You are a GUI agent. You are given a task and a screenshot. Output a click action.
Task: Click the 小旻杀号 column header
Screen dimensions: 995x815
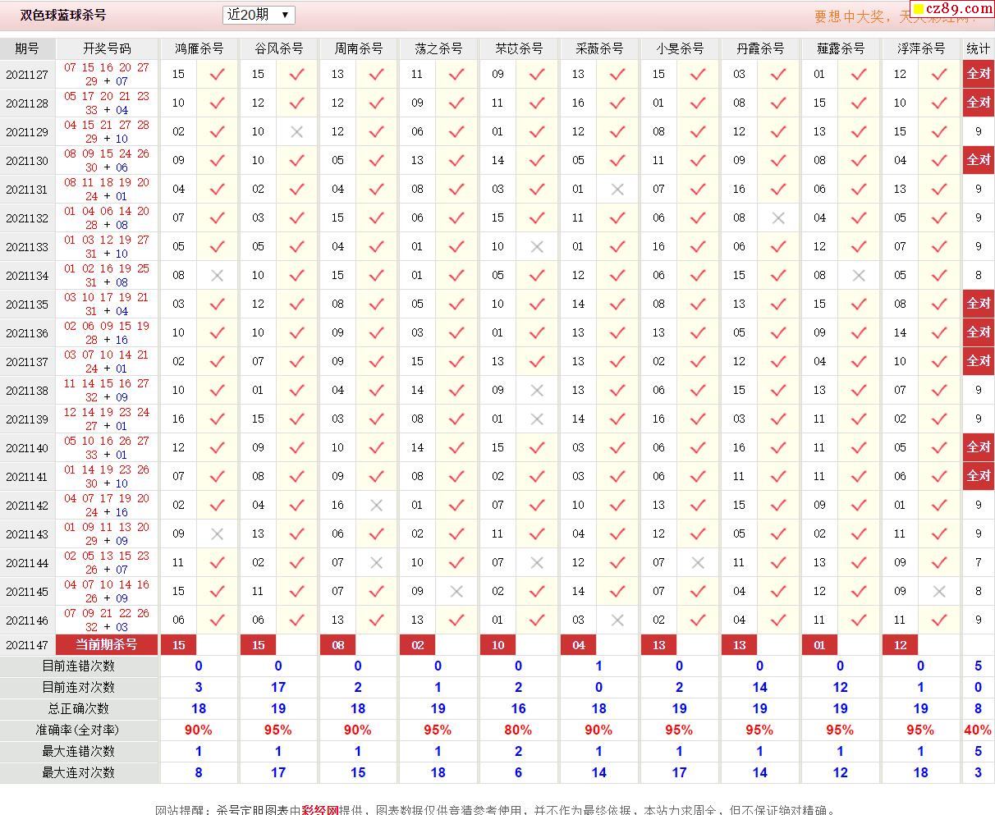point(680,48)
